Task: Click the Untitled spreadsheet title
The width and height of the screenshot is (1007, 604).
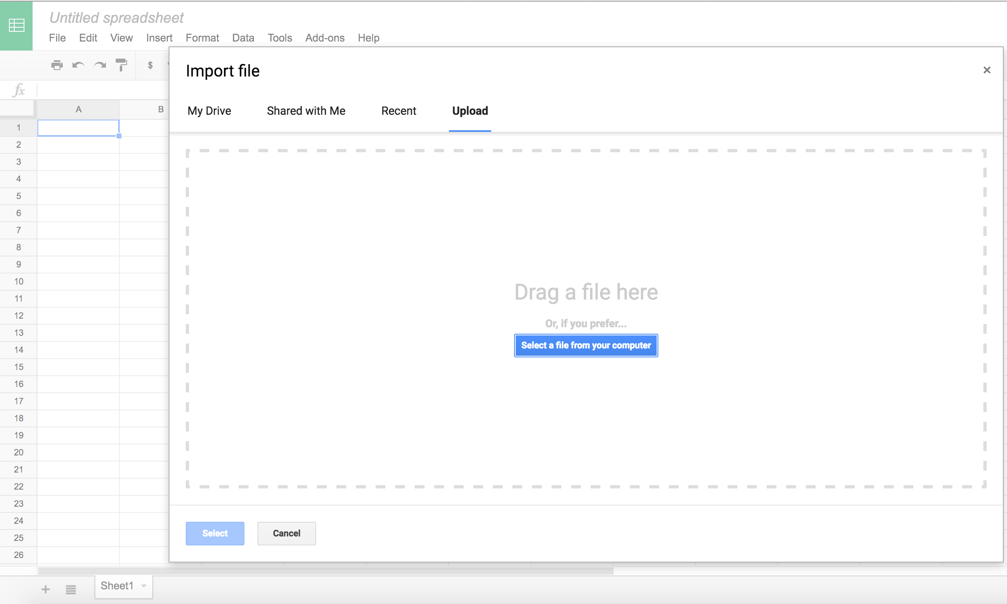Action: pyautogui.click(x=117, y=18)
